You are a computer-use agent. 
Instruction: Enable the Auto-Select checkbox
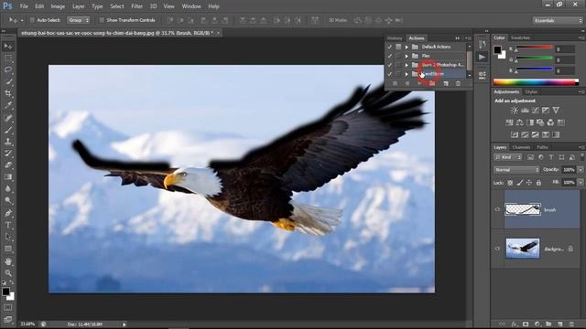tap(32, 20)
